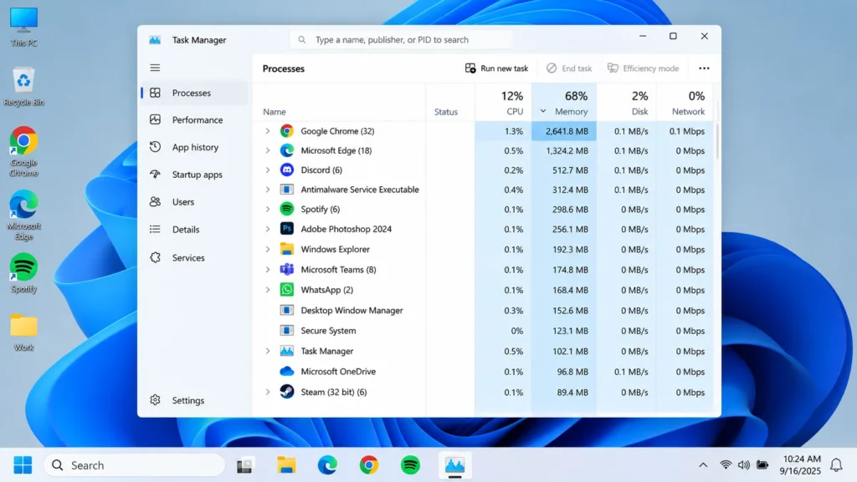Click the volume tray icon
857x482 pixels.
tap(743, 465)
